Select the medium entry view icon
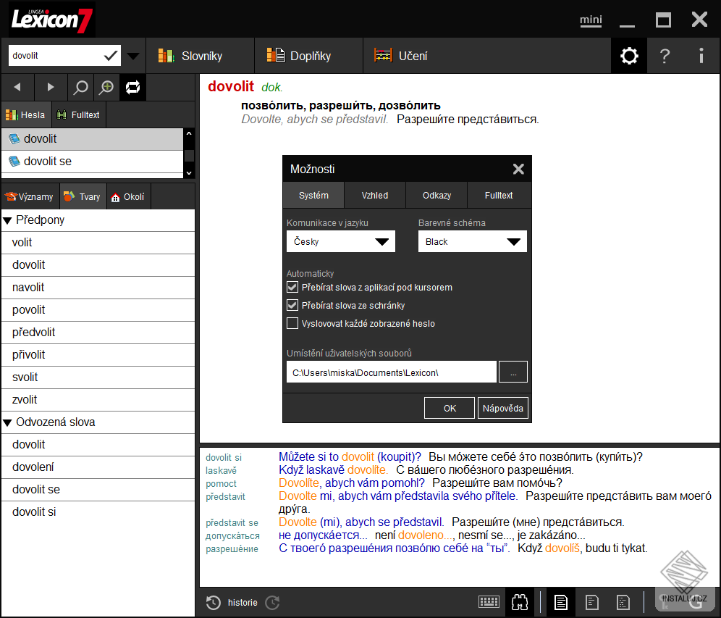This screenshot has height=618, width=721. tap(591, 602)
